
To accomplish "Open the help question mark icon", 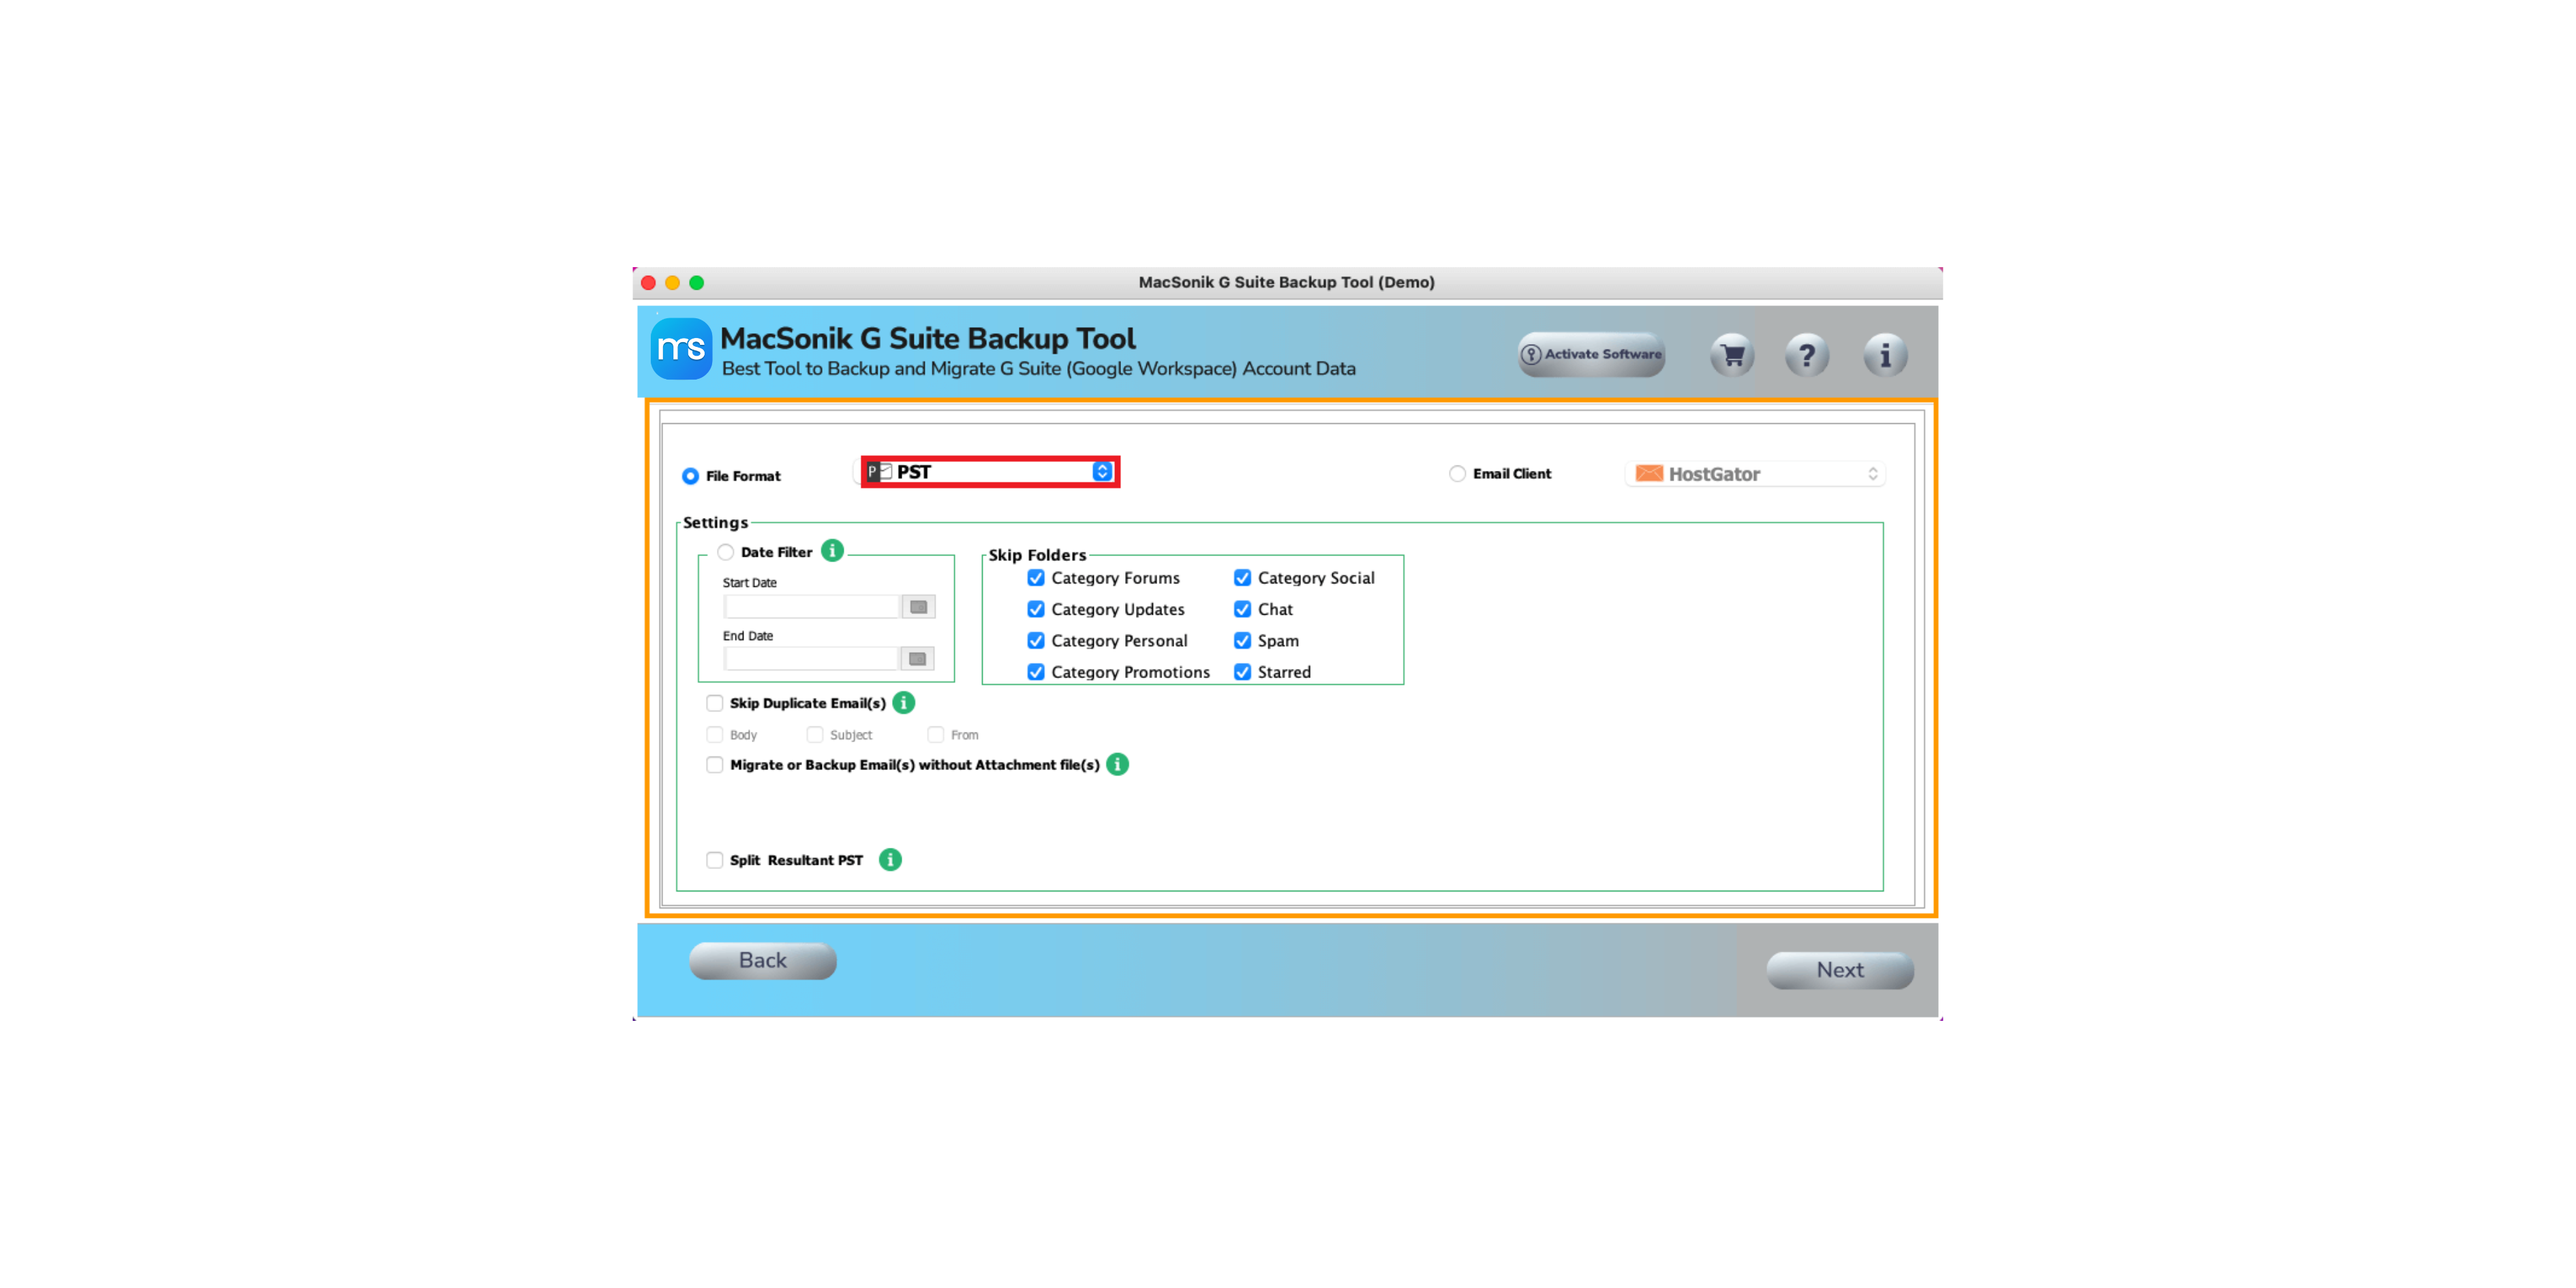I will (x=1806, y=355).
